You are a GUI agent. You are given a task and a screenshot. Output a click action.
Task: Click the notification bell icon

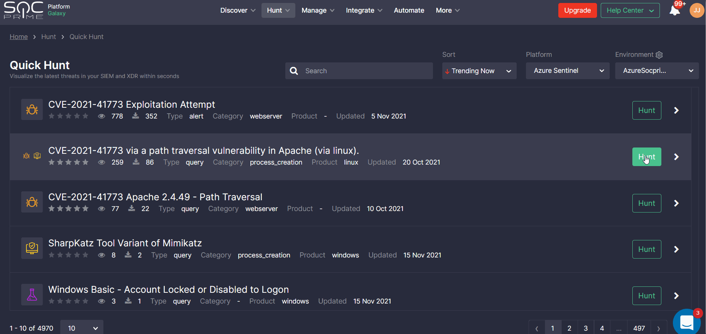tap(674, 10)
